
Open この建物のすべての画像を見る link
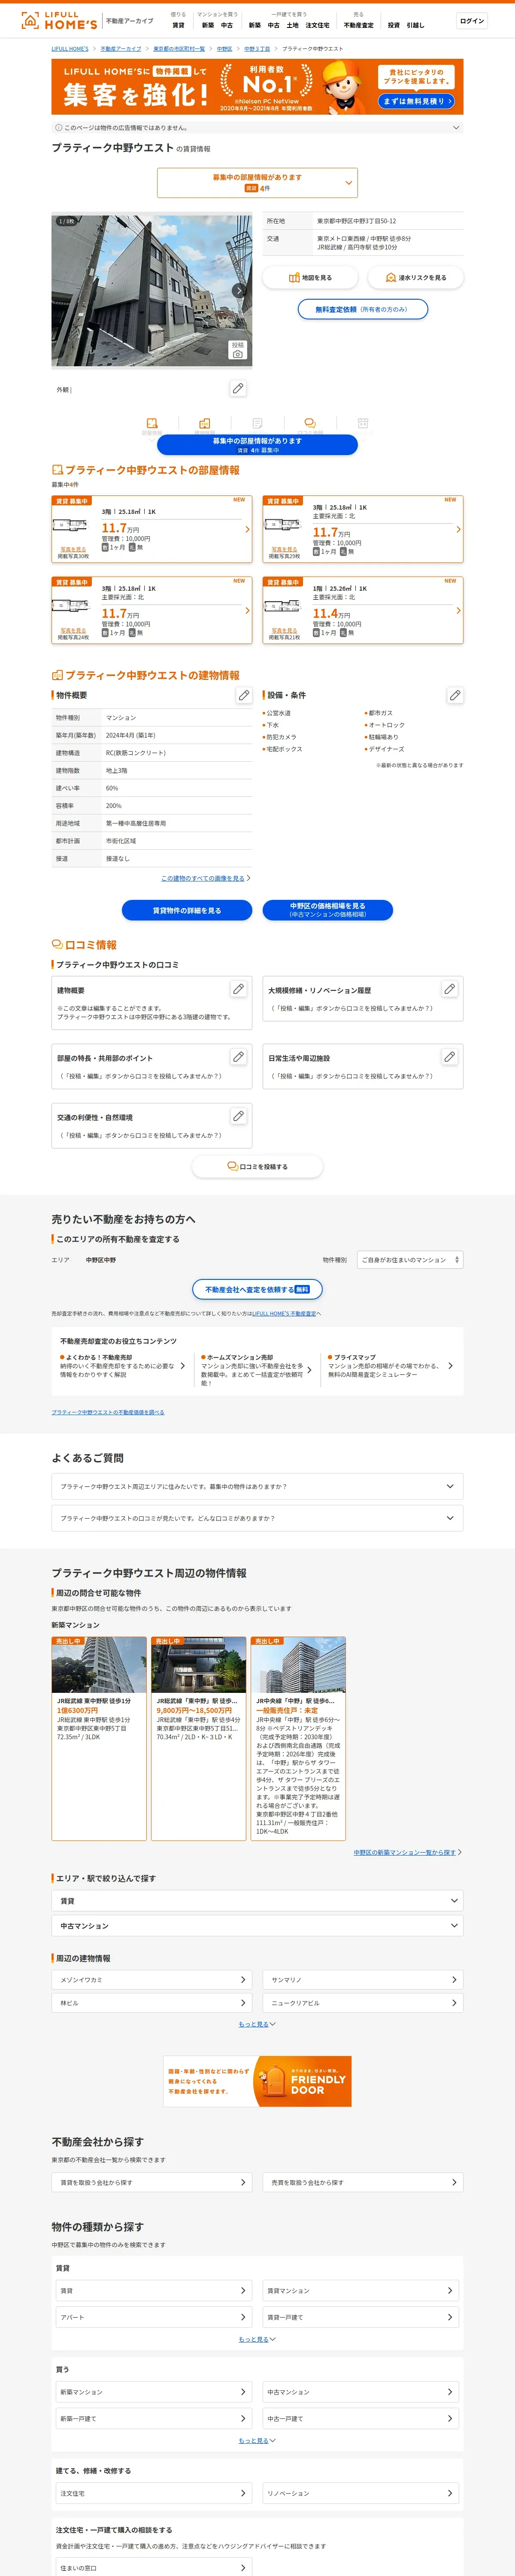click(x=203, y=878)
